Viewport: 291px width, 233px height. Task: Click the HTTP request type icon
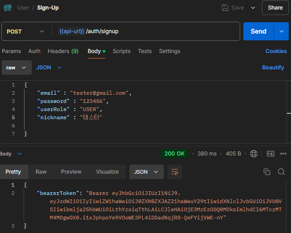8,8
